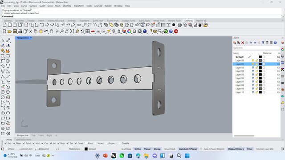Open the Analyze menu
Image resolution: width=285 pixels, height=160 pixels.
(x=98, y=6)
